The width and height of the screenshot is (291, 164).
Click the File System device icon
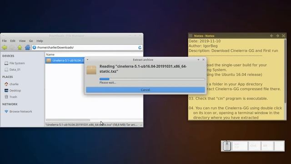click(x=6, y=63)
